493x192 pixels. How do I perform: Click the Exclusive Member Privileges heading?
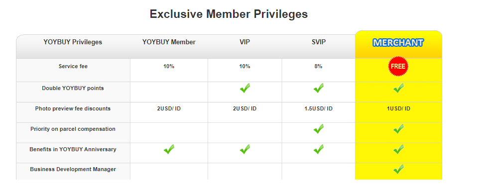[229, 14]
